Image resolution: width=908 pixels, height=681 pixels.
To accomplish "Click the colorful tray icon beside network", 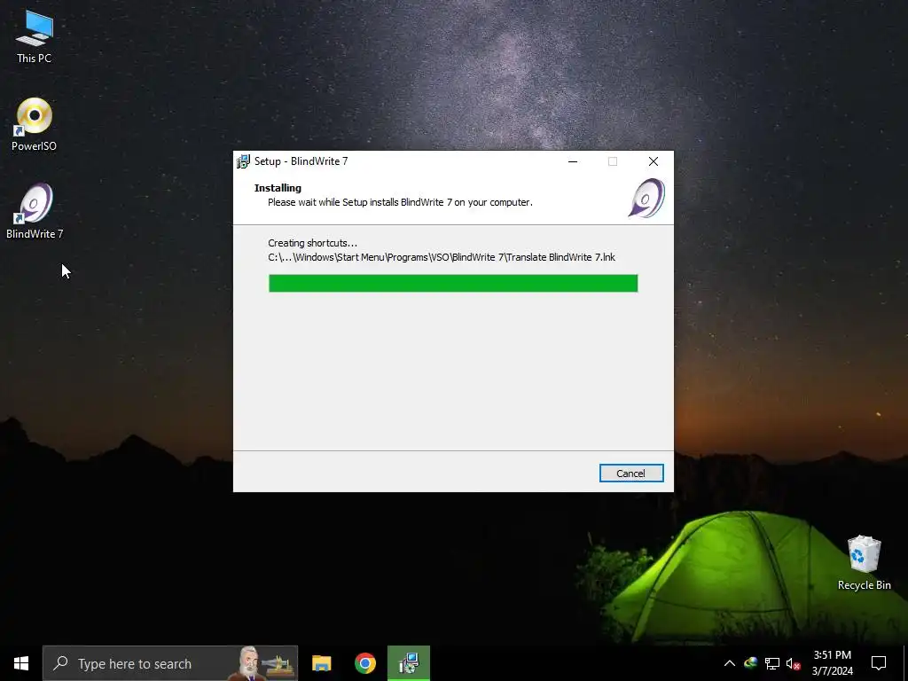I will tap(750, 663).
